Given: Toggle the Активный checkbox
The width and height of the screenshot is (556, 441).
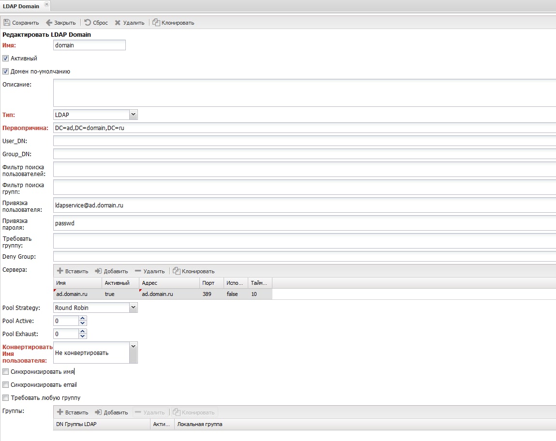Looking at the screenshot, I should pos(5,58).
